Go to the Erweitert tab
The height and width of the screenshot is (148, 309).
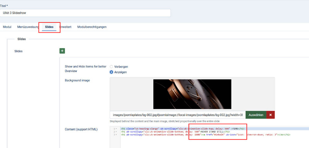(65, 27)
